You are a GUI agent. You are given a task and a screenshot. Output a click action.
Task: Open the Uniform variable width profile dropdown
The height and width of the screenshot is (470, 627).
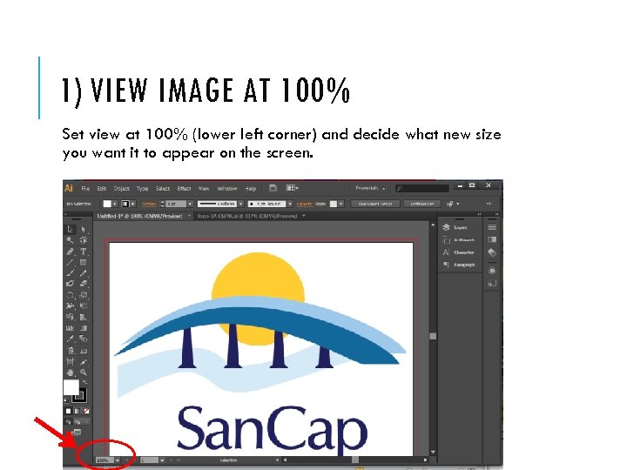[x=240, y=204]
